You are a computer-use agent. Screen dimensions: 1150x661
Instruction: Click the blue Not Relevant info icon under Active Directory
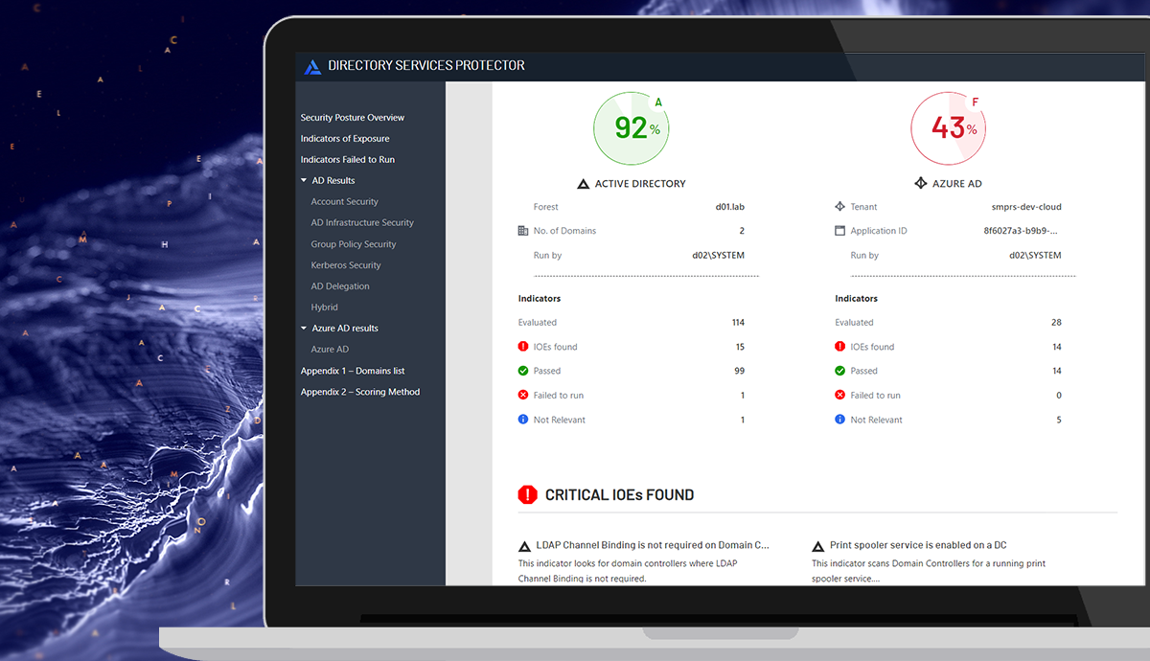coord(523,420)
